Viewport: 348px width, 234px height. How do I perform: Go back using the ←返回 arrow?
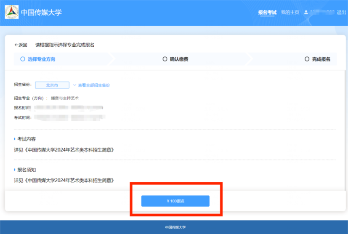pos(21,45)
